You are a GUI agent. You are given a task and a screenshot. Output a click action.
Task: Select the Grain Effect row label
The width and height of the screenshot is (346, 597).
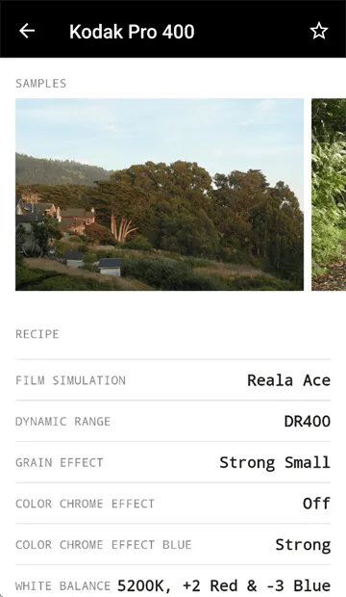click(x=59, y=462)
